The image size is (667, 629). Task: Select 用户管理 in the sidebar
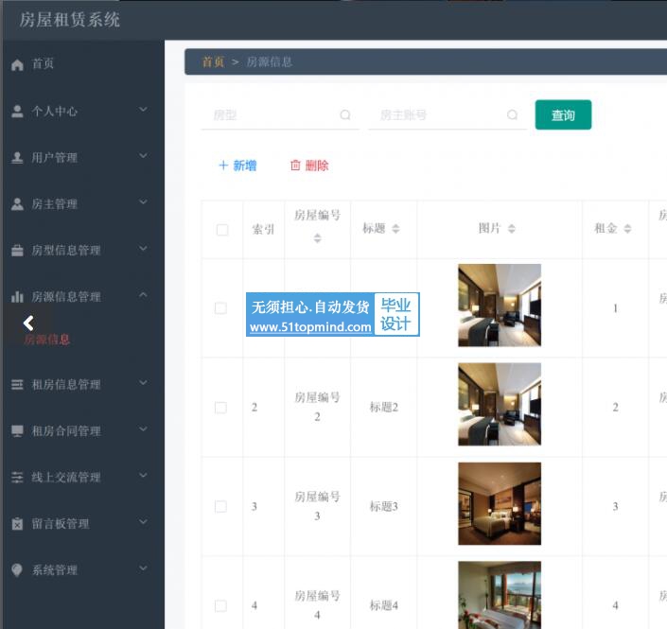(55, 158)
